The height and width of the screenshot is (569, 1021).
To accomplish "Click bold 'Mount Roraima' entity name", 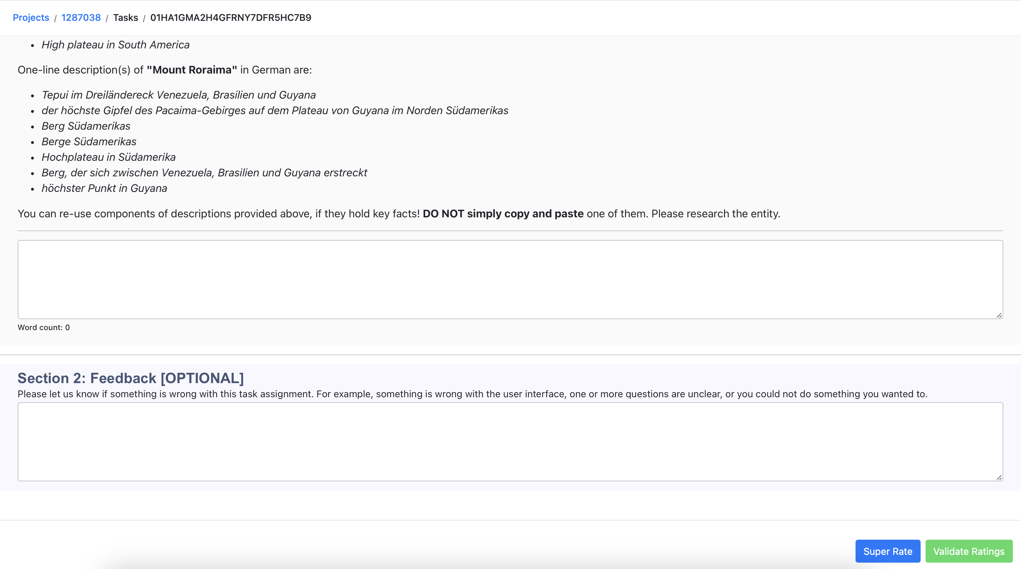I will point(192,70).
